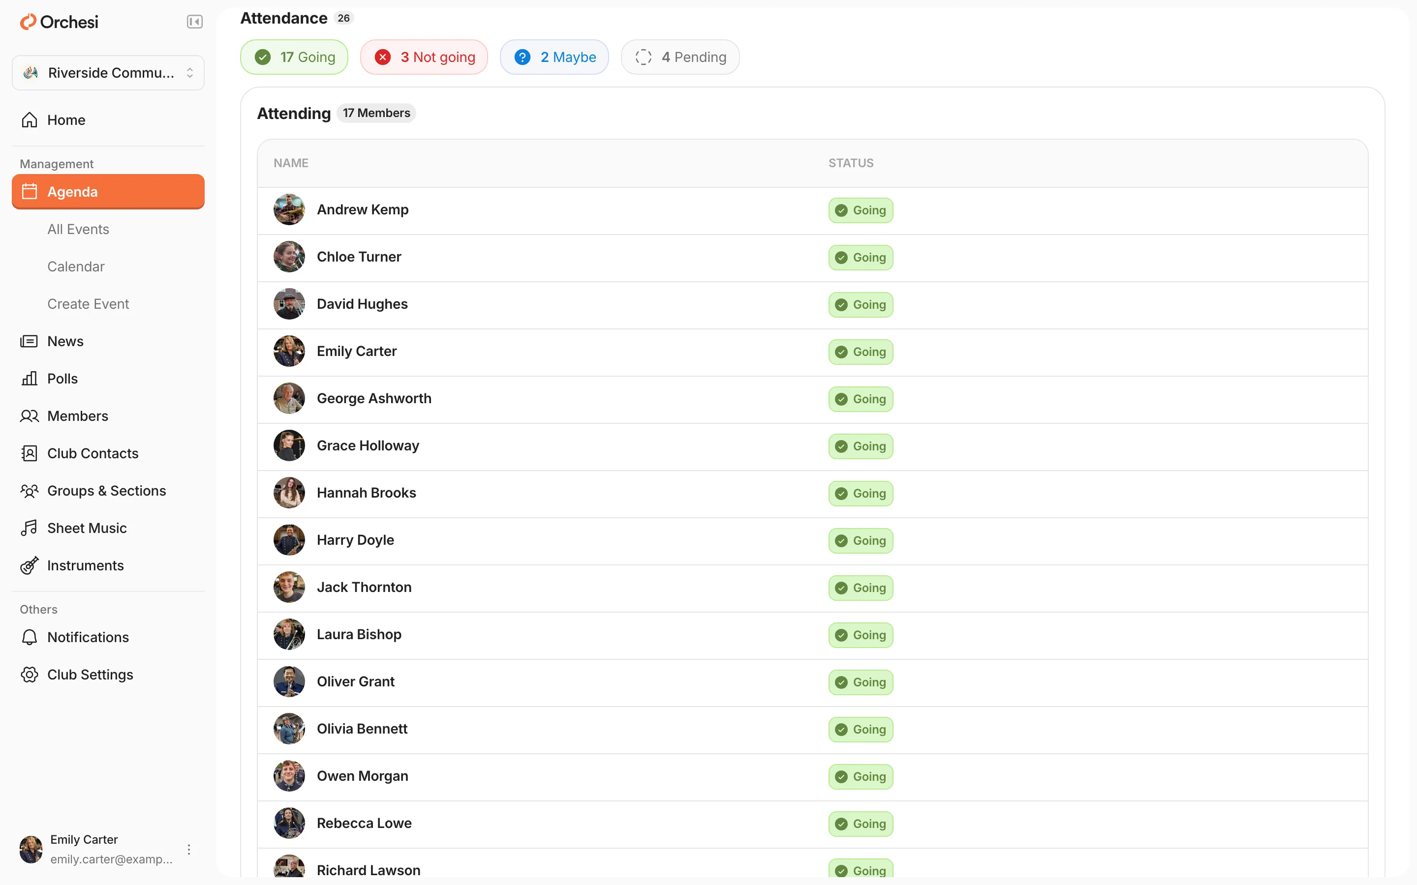Select the Agenda menu item

coord(108,191)
